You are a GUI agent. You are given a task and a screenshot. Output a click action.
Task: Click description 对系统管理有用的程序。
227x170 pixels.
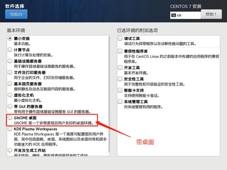144,107
